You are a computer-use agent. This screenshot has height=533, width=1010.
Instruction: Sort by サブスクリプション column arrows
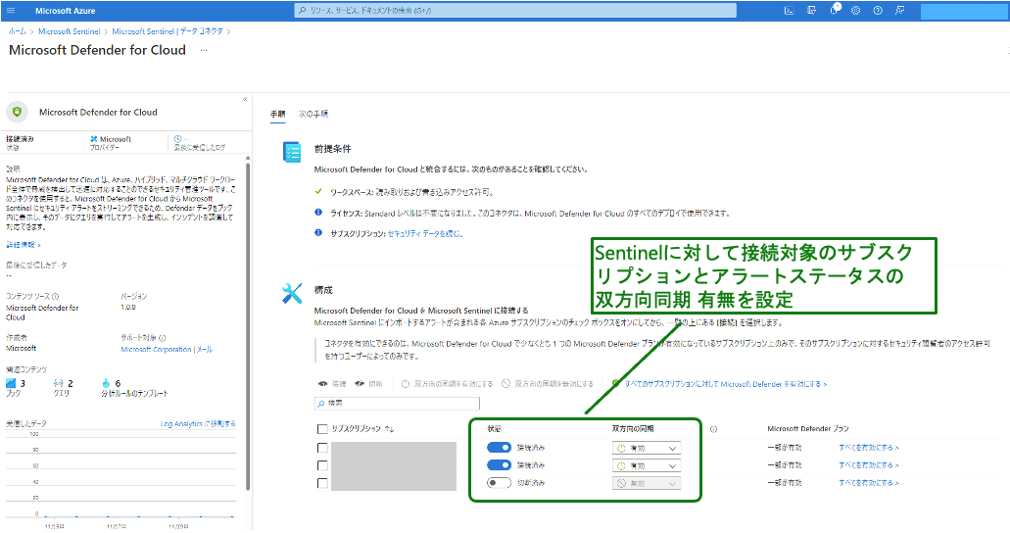point(390,429)
